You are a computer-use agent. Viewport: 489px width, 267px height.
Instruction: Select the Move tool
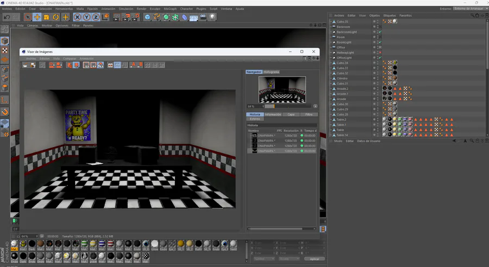click(x=37, y=17)
